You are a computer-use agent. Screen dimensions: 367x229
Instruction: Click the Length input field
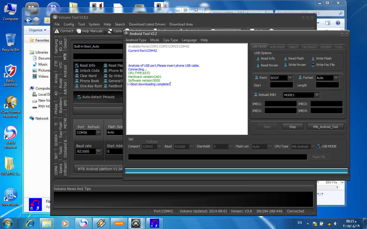(327, 85)
